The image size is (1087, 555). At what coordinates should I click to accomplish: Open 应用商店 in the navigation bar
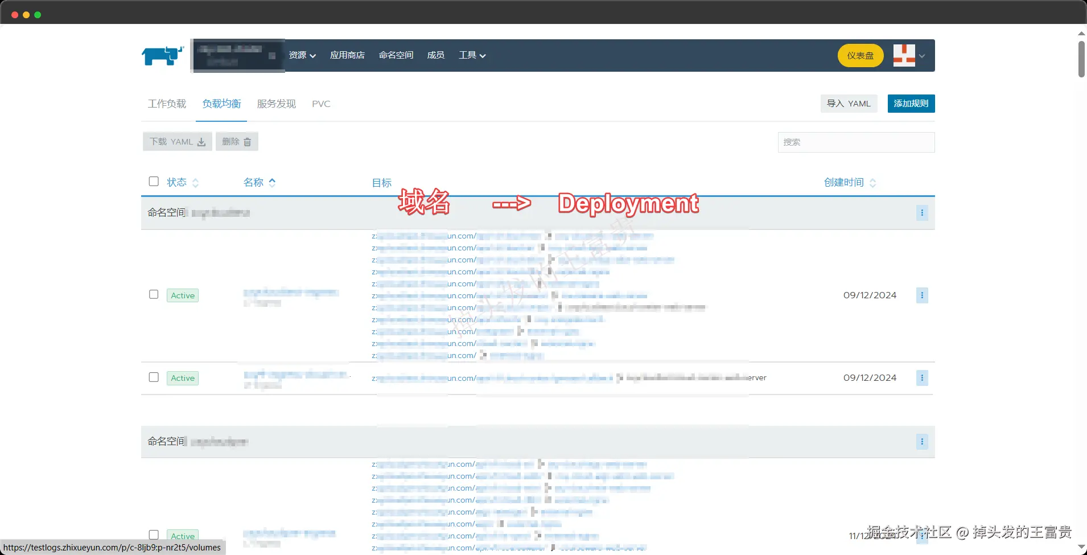347,55
